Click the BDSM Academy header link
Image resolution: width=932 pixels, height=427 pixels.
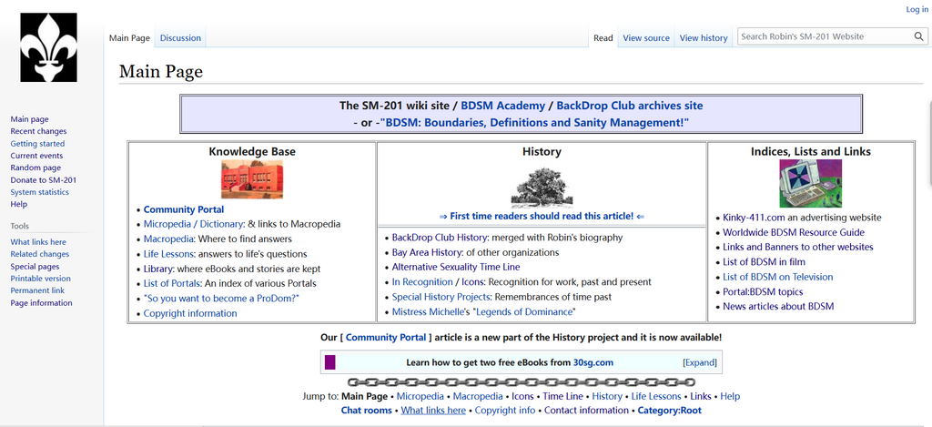[x=502, y=106]
